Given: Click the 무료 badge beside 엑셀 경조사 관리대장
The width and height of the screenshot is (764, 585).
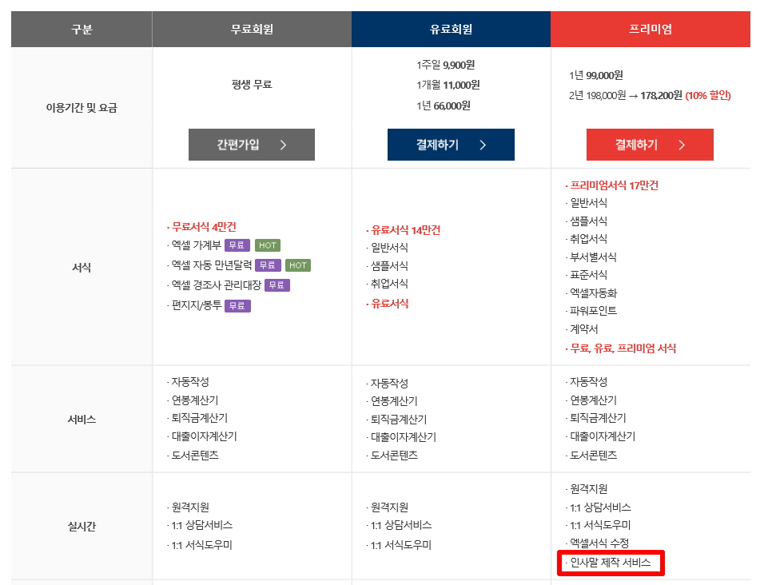Looking at the screenshot, I should [x=277, y=285].
